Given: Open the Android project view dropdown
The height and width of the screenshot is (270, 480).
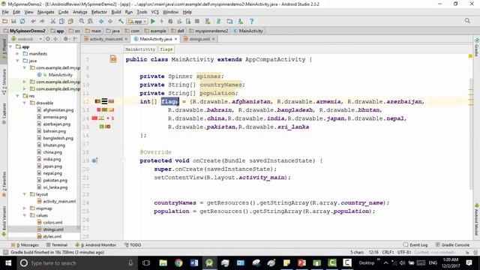Looking at the screenshot, I should coord(27,39).
